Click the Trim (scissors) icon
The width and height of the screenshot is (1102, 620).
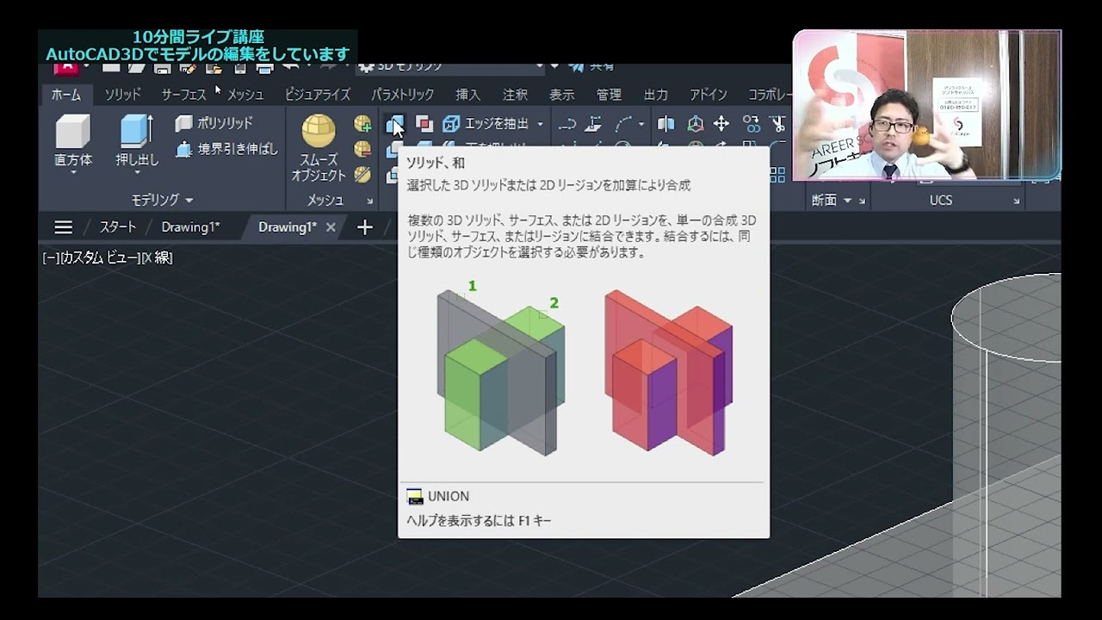pos(778,124)
